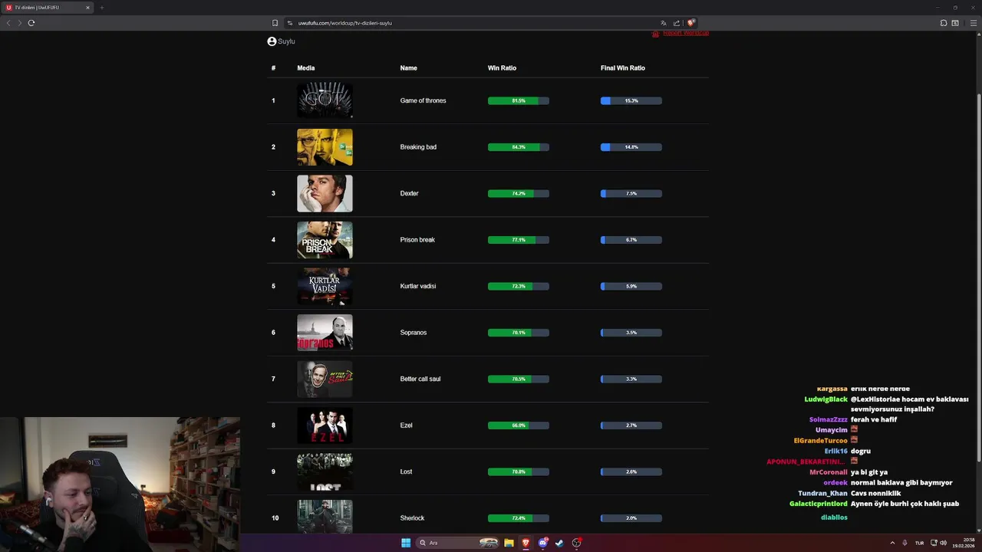Open the Dexter thumbnail image

click(325, 193)
